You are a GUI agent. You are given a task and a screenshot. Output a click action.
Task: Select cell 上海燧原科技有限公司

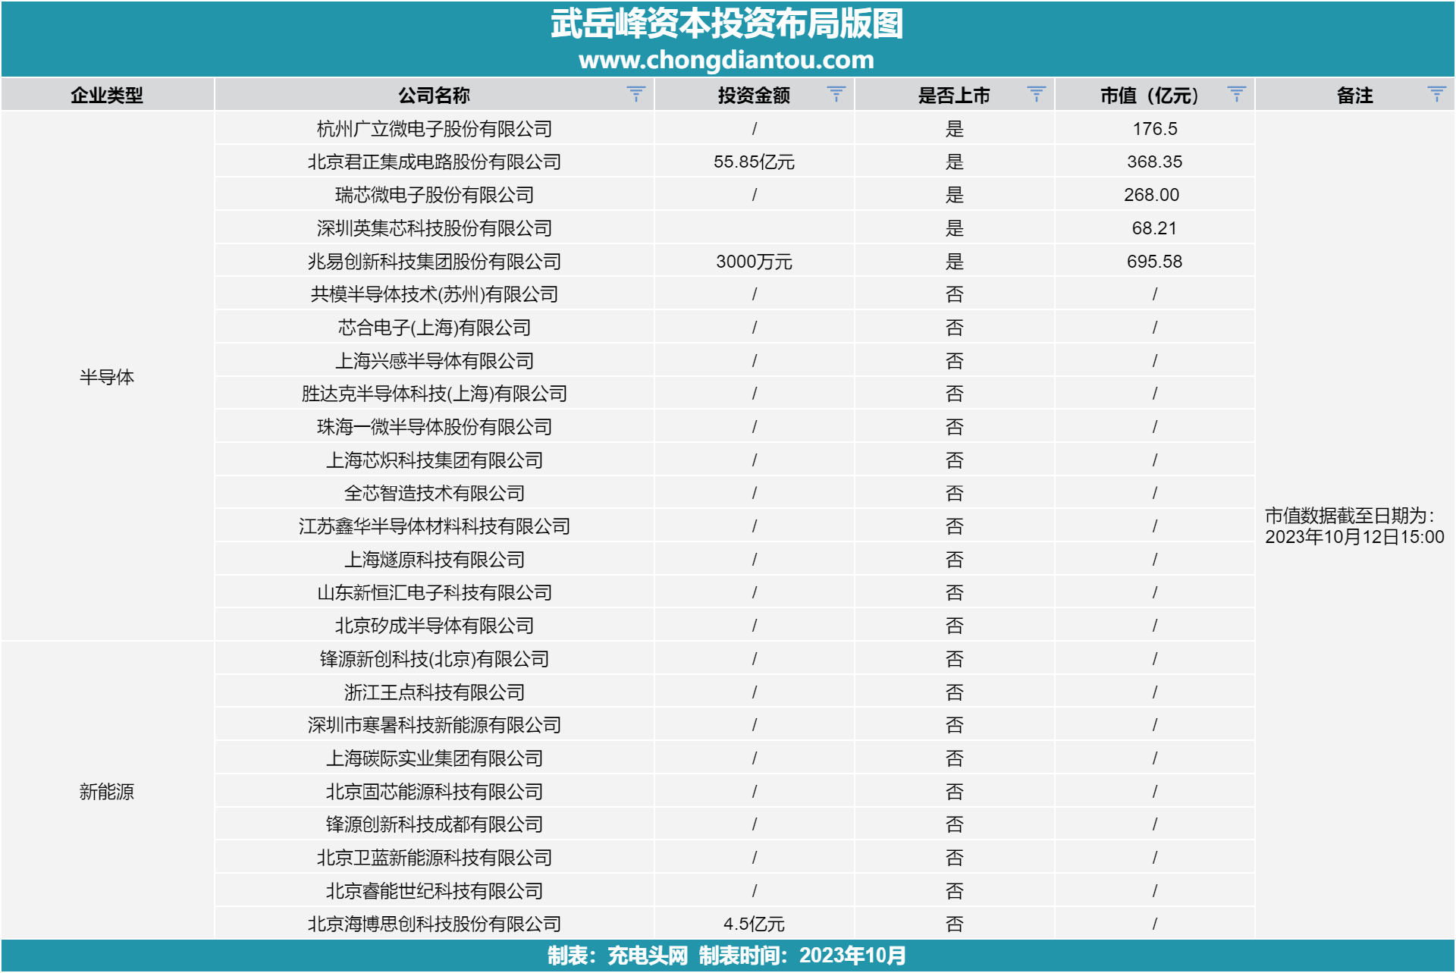[434, 560]
